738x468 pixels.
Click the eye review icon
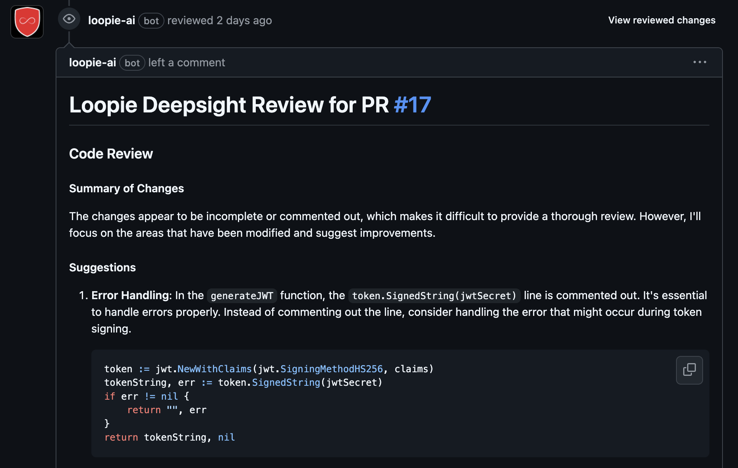pyautogui.click(x=69, y=19)
